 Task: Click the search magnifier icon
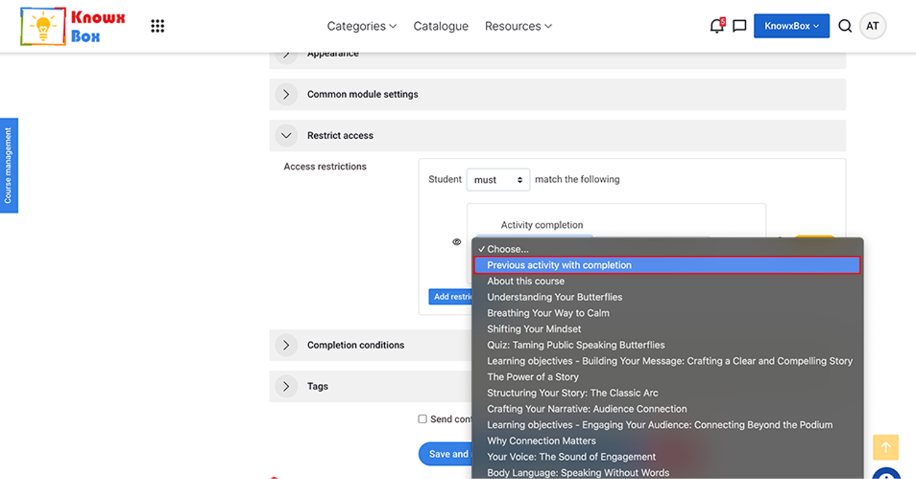845,26
